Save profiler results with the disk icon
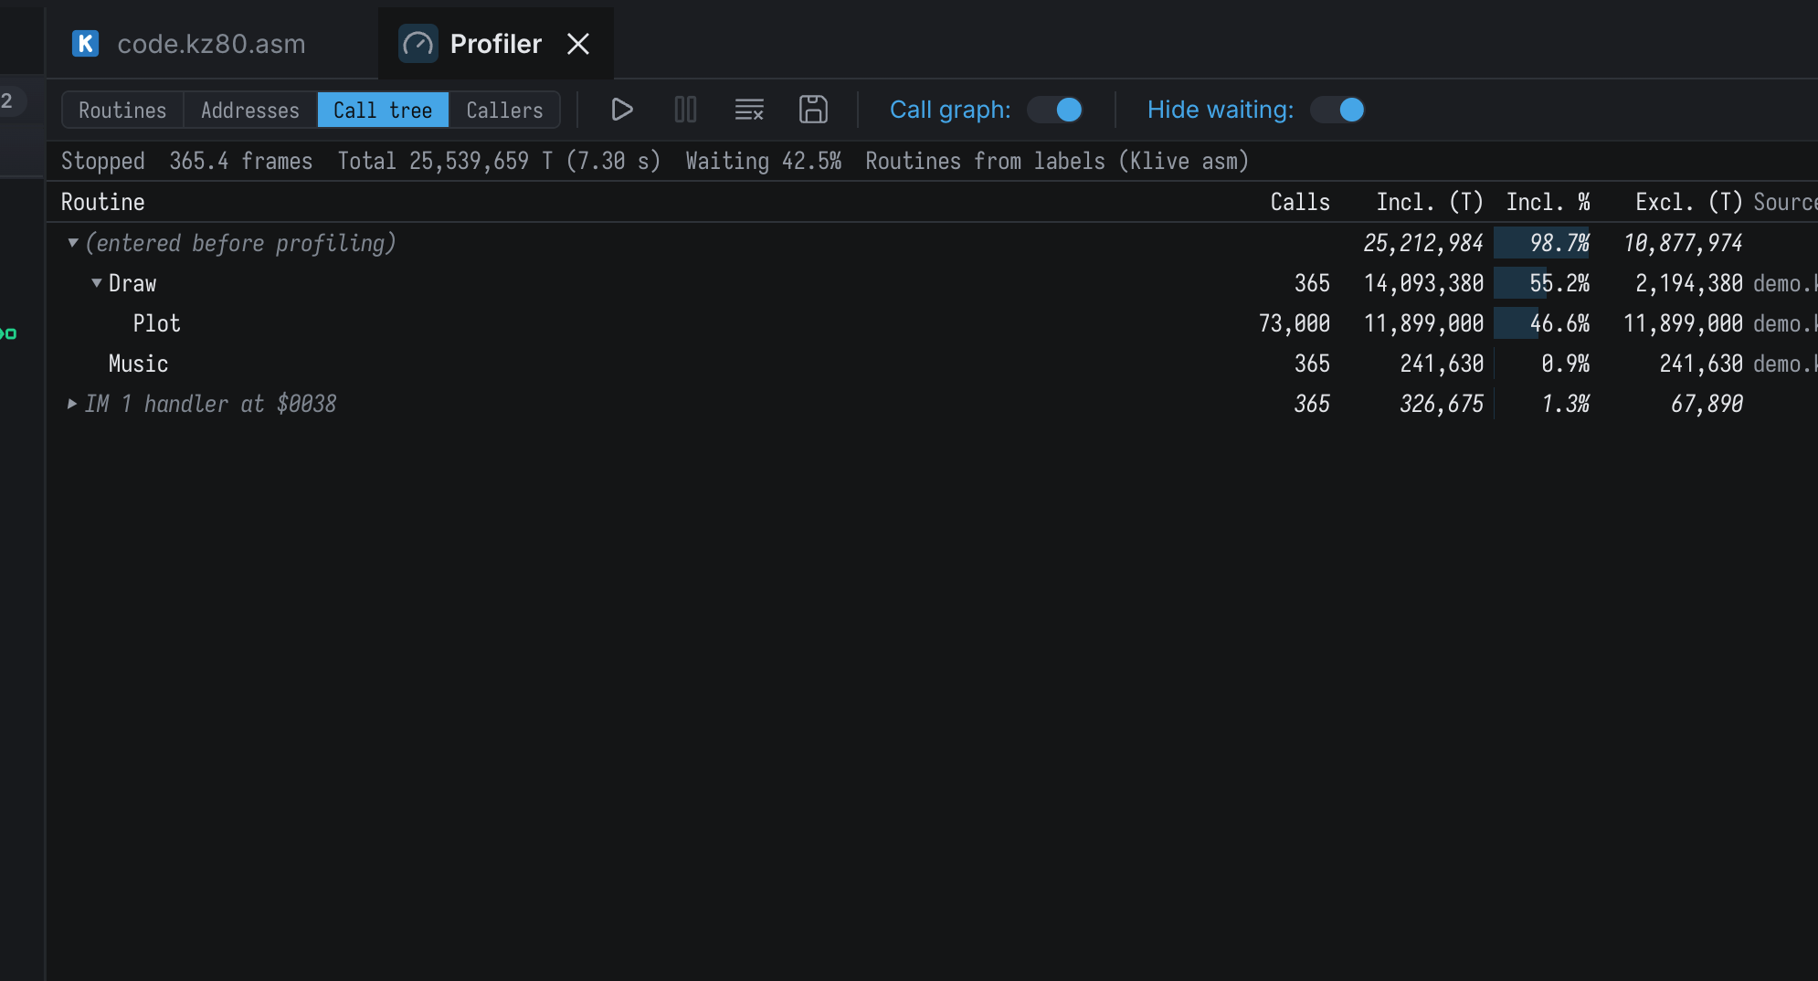Viewport: 1818px width, 981px height. click(x=813, y=110)
